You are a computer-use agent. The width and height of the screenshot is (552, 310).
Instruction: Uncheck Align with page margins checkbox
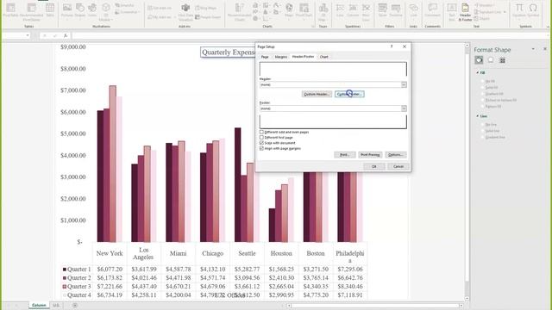pos(261,149)
